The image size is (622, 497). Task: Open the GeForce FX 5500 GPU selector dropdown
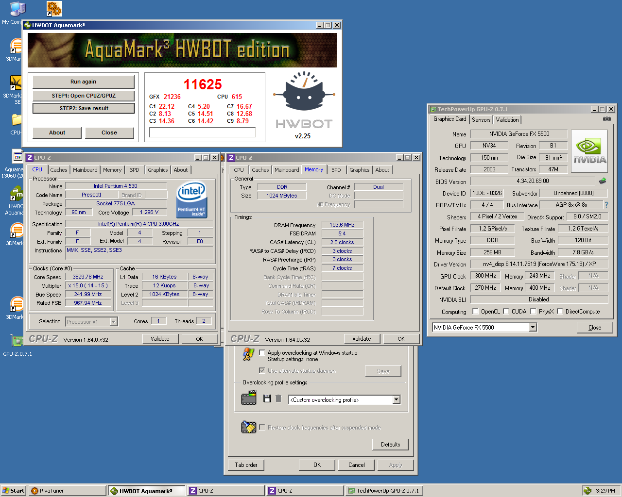pos(533,327)
